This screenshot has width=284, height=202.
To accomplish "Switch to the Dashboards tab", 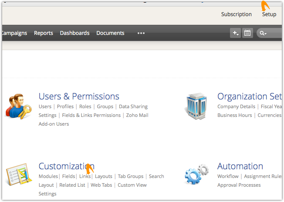I will (74, 33).
